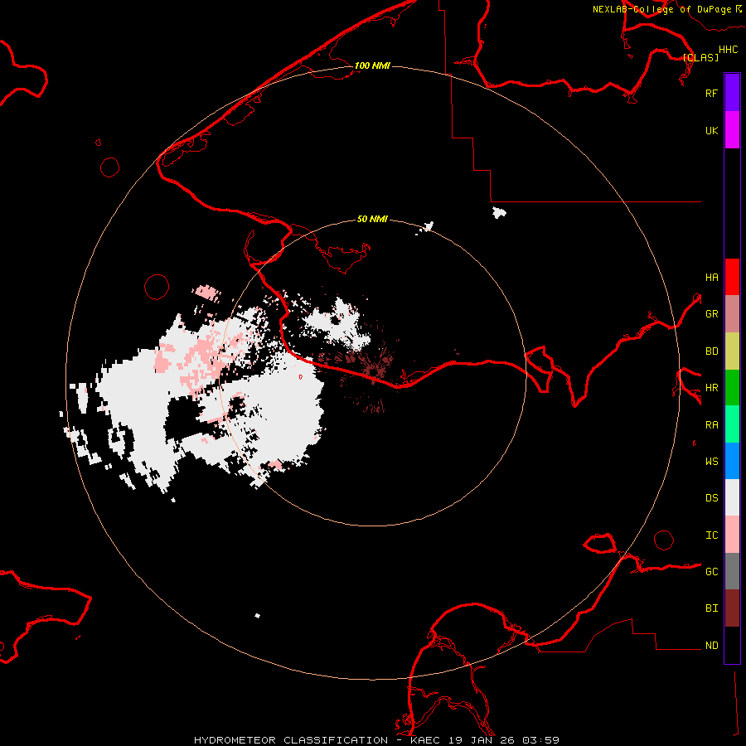The image size is (746, 746).
Task: Click the BI brown legend swatch
Action: [732, 608]
